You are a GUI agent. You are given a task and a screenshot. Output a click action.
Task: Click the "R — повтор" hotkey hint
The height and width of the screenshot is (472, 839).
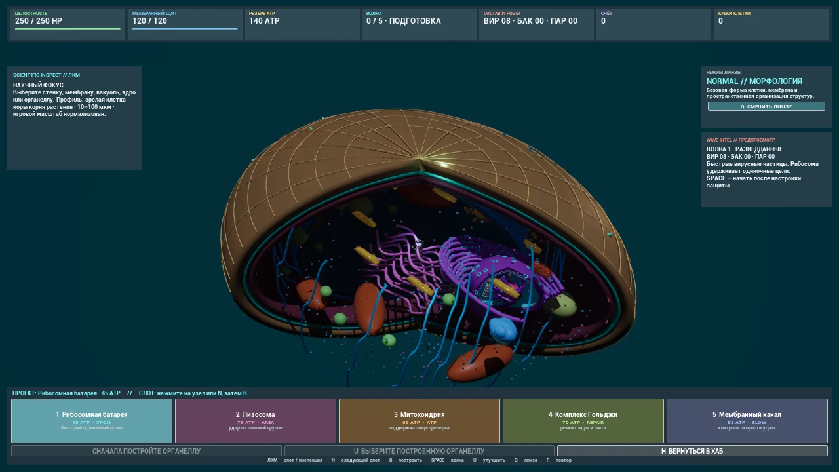[x=556, y=460]
